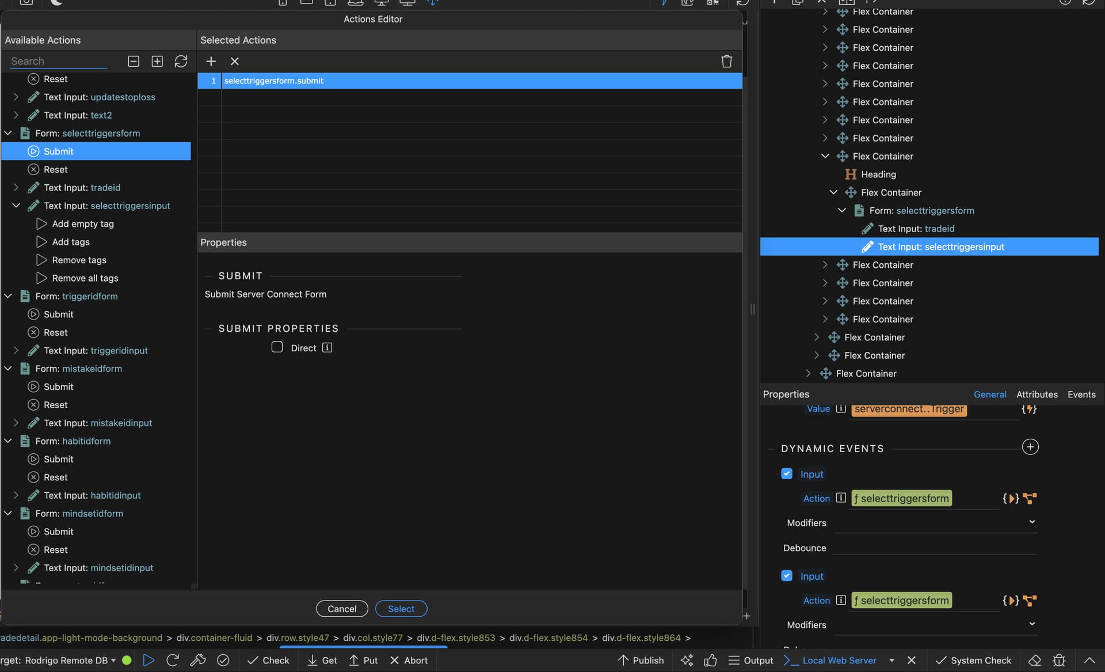Screen dimensions: 1105x672
Task: Click the X icon under Selected Actions
Action: pos(234,61)
